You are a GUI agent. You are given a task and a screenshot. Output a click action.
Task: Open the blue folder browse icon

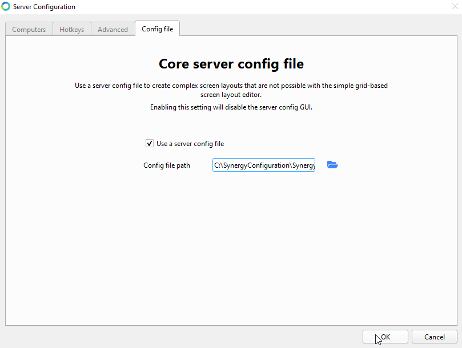(x=332, y=165)
